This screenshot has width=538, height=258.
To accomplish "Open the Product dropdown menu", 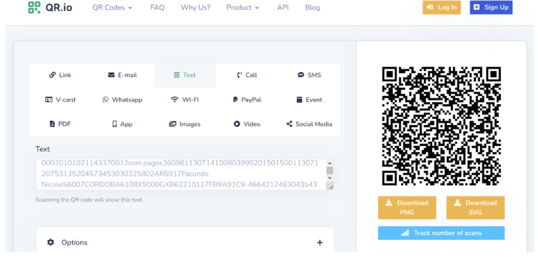I will (242, 7).
